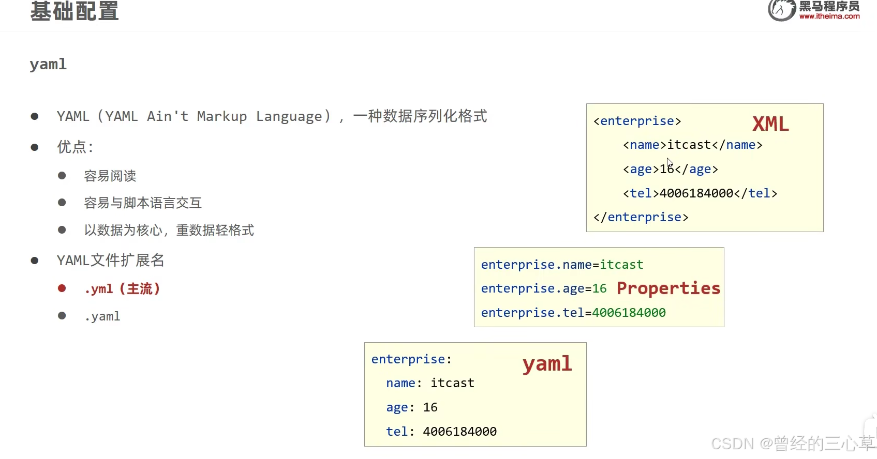Click the name: itcast yaml line
This screenshot has height=459, width=877.
(430, 383)
